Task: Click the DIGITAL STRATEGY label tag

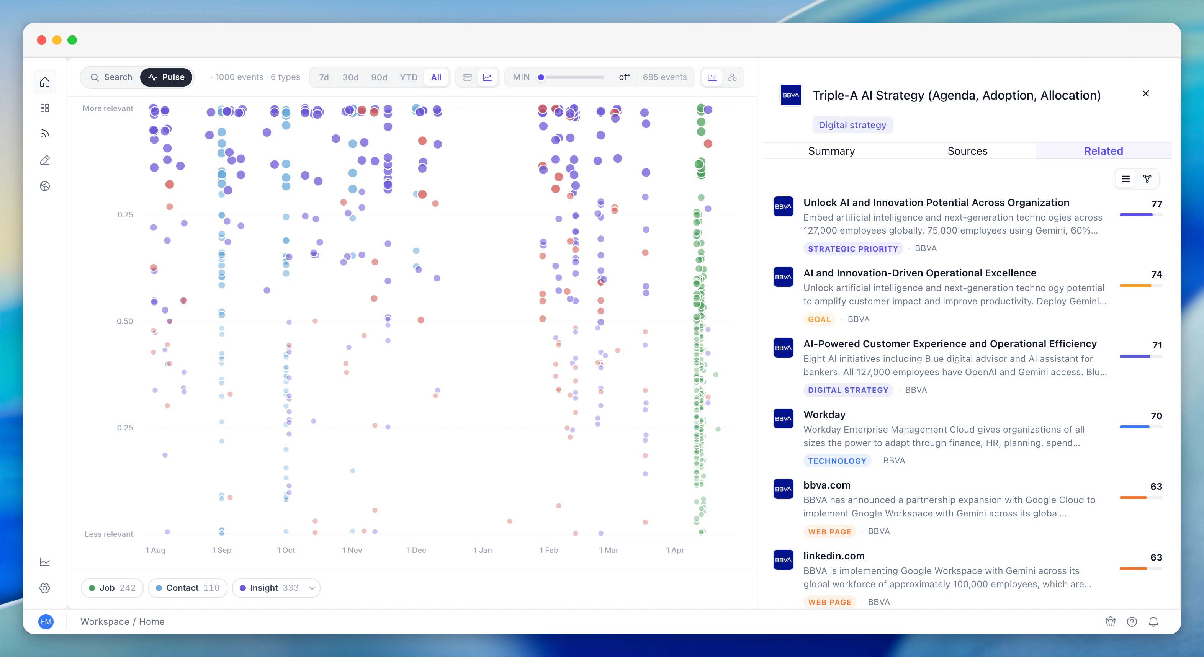Action: (x=848, y=390)
